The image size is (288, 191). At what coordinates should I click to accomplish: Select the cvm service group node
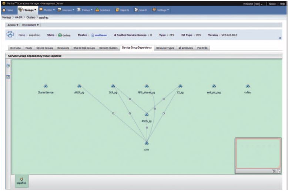147,143
